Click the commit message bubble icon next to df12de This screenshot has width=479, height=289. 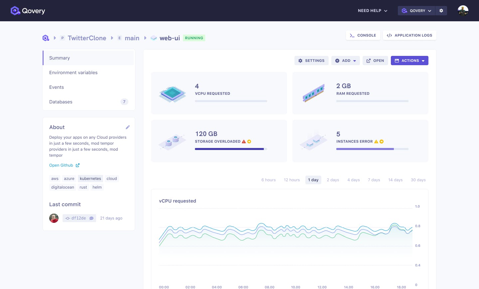coord(91,218)
